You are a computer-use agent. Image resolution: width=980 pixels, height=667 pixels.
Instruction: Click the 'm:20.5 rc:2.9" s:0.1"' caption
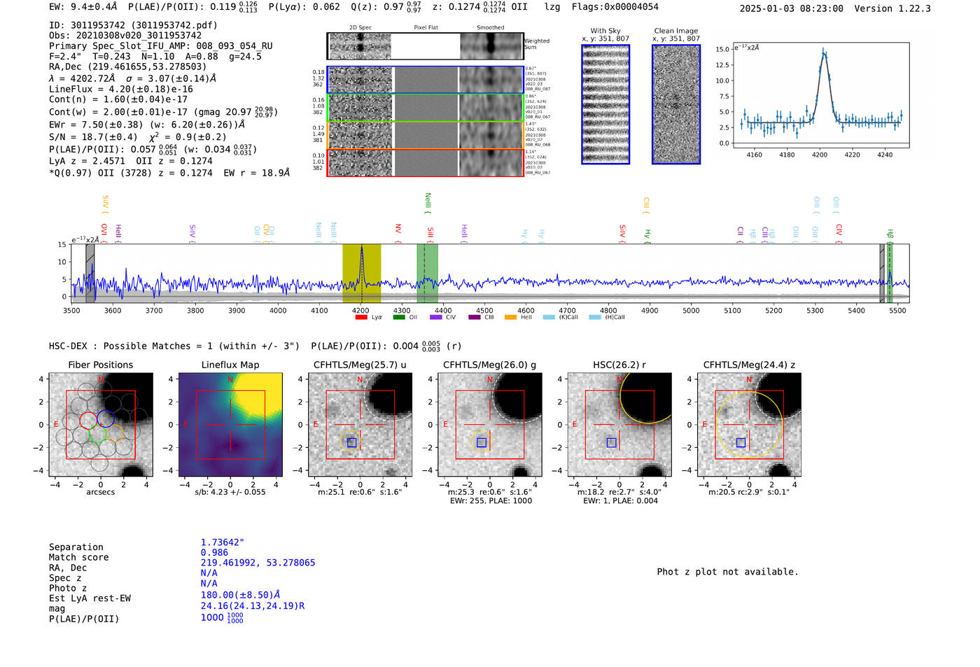coord(749,492)
